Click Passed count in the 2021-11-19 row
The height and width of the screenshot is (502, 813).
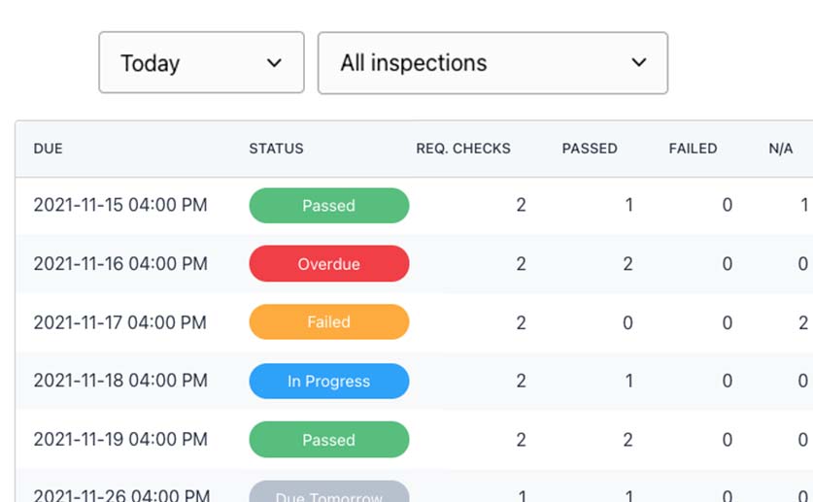(x=627, y=440)
